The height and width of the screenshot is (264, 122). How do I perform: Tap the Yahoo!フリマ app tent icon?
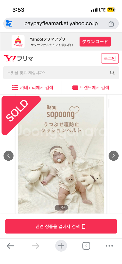[x=18, y=42]
